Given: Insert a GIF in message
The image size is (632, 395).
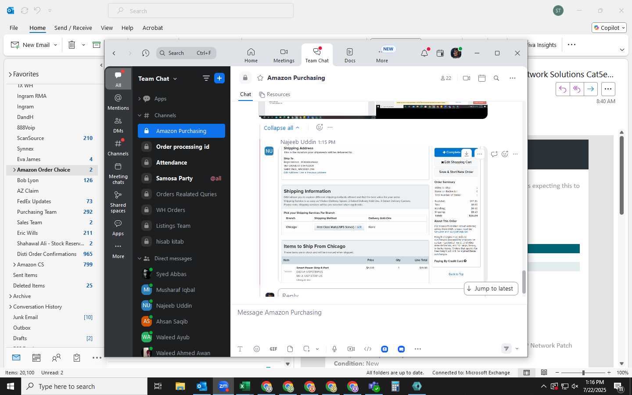Looking at the screenshot, I should pos(273,349).
